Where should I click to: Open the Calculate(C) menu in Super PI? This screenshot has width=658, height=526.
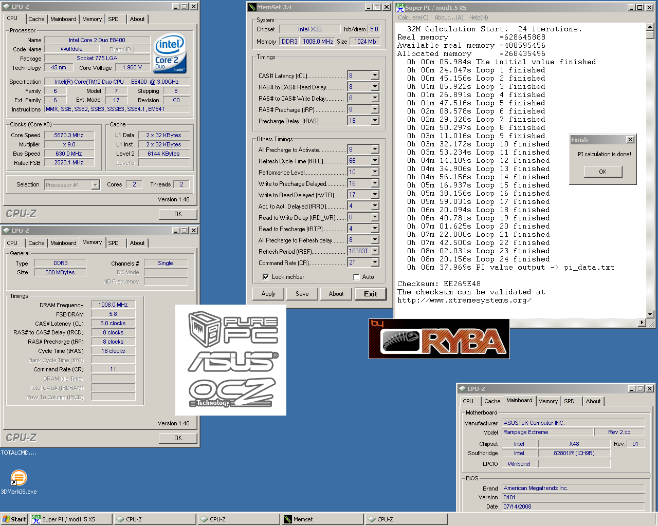tap(413, 17)
